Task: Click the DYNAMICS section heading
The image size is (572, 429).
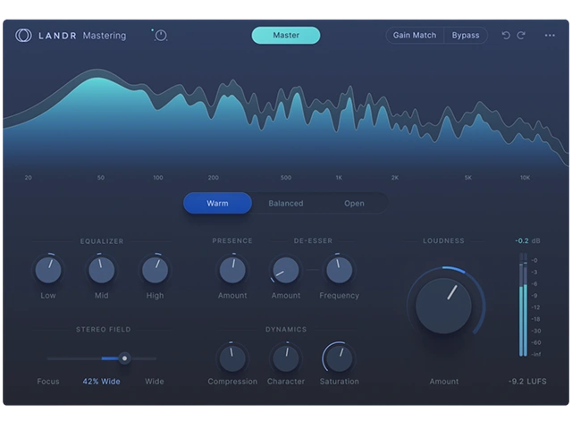Action: coord(286,330)
